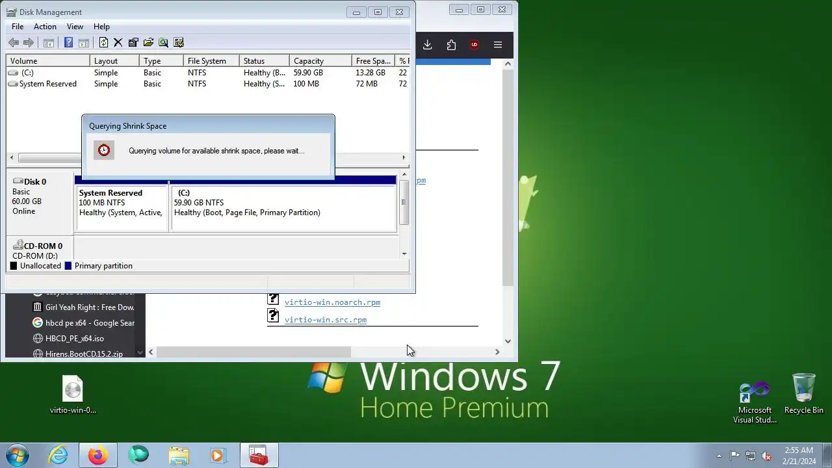Click Firefox page's horizontal scroll right arrow
Viewport: 832px width, 468px height.
point(497,352)
